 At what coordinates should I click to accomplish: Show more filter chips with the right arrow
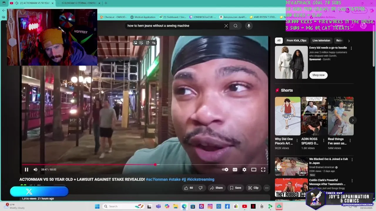pos(349,41)
